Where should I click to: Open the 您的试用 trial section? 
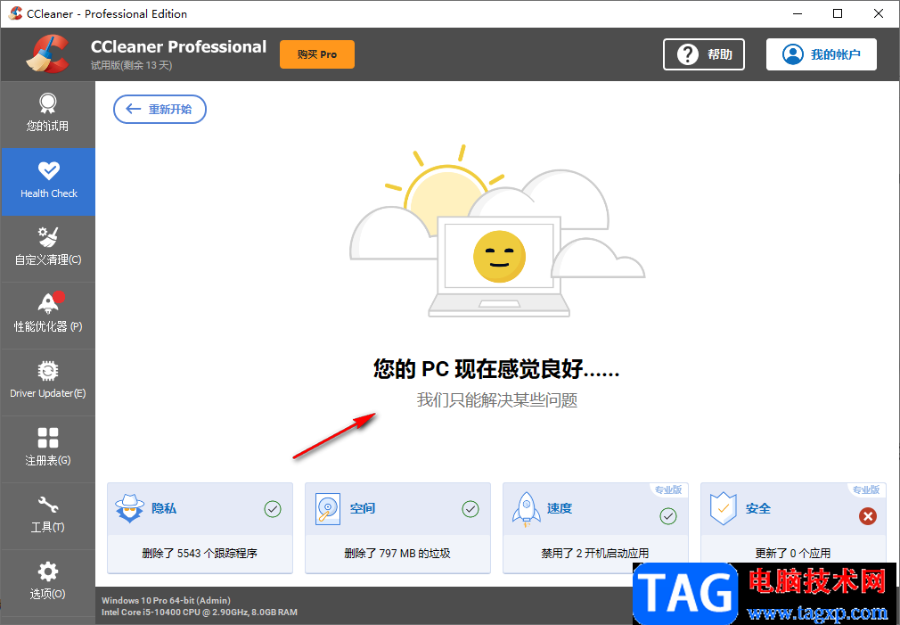(x=47, y=114)
